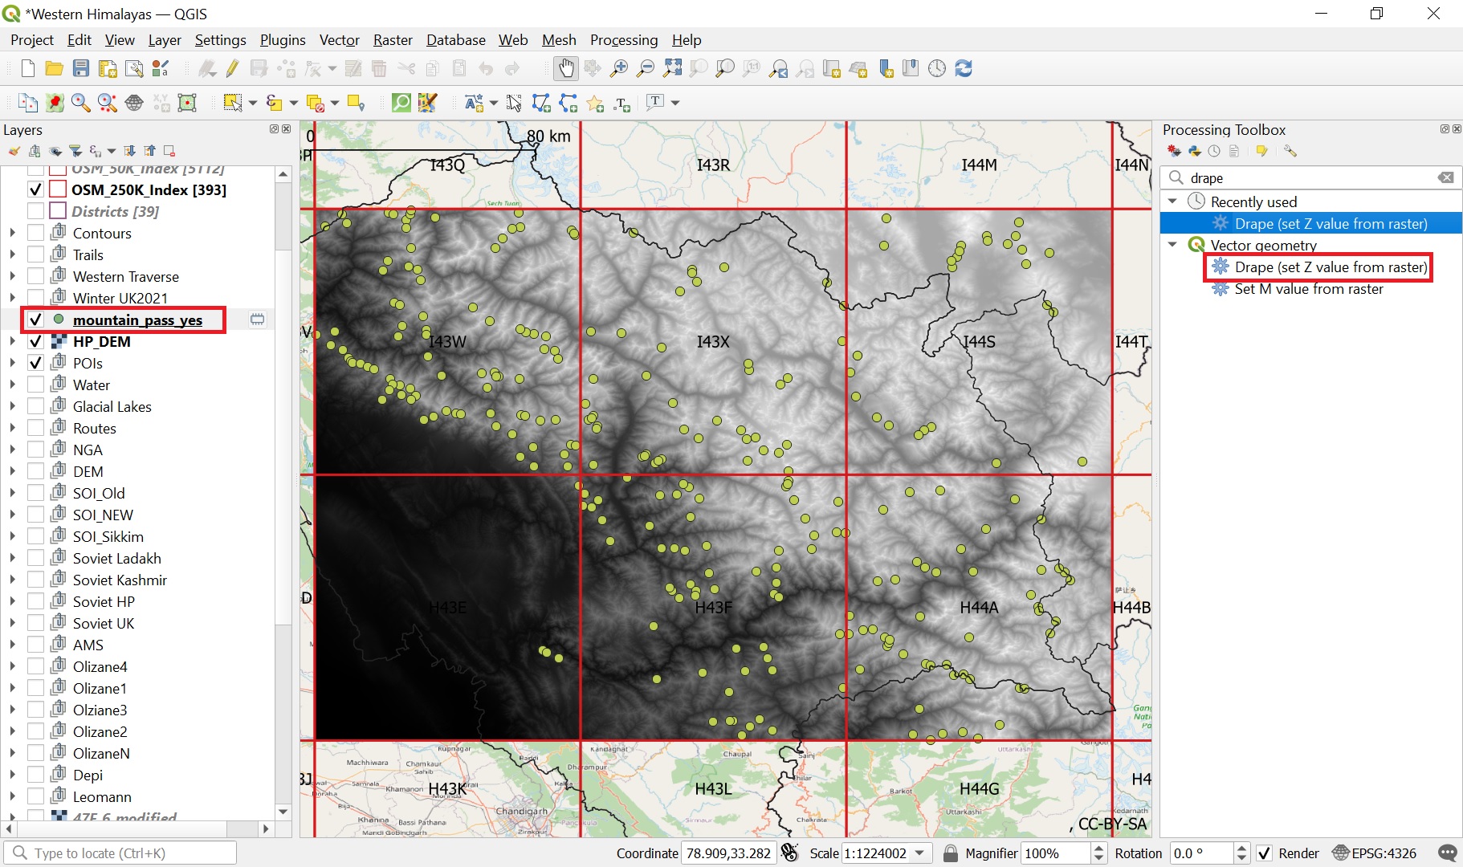
Task: Collapse the Recently used toolbox group
Action: 1172,201
